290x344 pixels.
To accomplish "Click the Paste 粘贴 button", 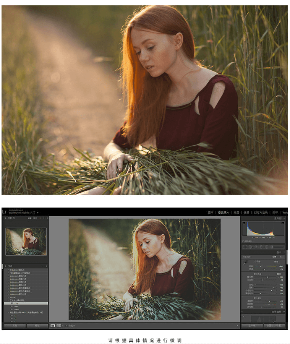I will point(37,326).
